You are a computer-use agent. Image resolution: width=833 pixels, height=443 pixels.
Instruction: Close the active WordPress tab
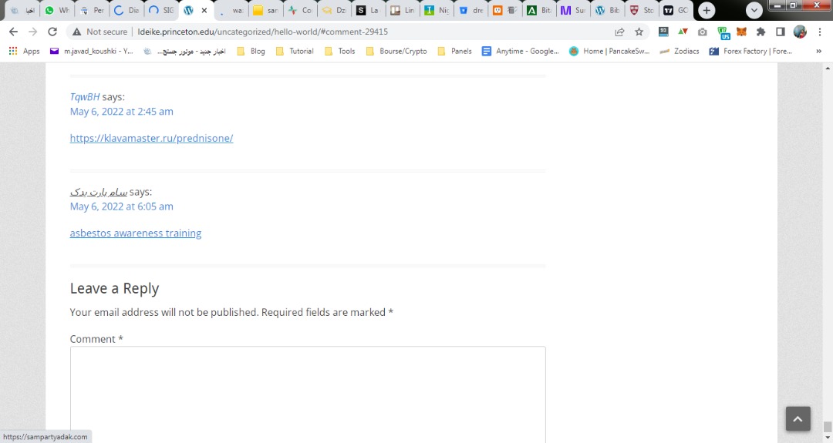tap(204, 10)
